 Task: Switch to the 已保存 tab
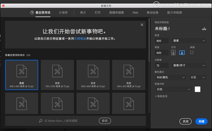pyautogui.click(x=63, y=12)
